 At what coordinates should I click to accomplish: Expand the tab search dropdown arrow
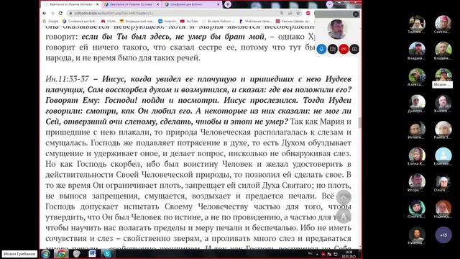329,4
